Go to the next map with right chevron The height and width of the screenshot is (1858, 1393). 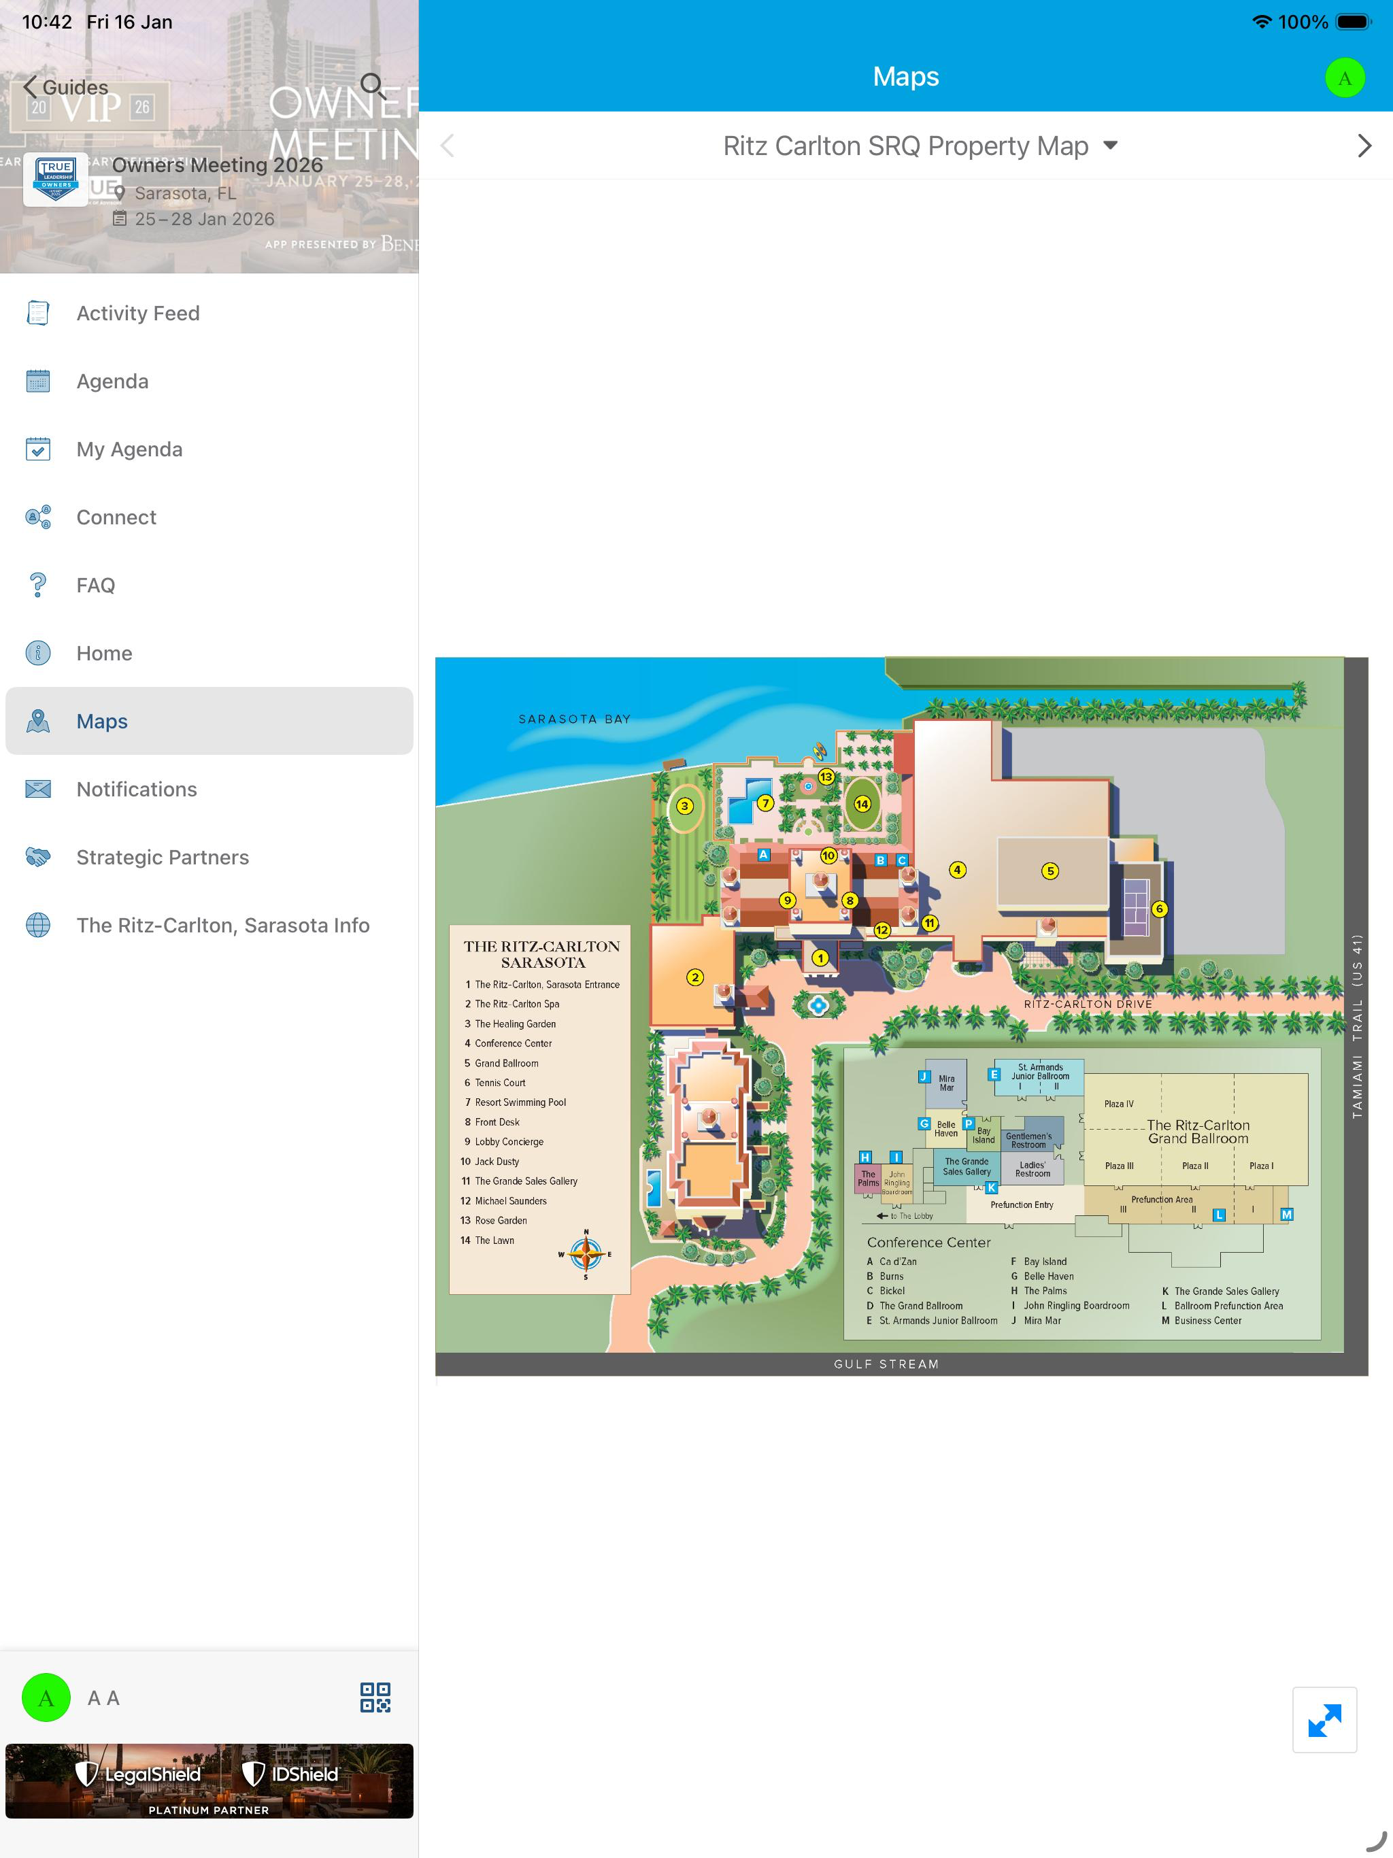(1364, 146)
